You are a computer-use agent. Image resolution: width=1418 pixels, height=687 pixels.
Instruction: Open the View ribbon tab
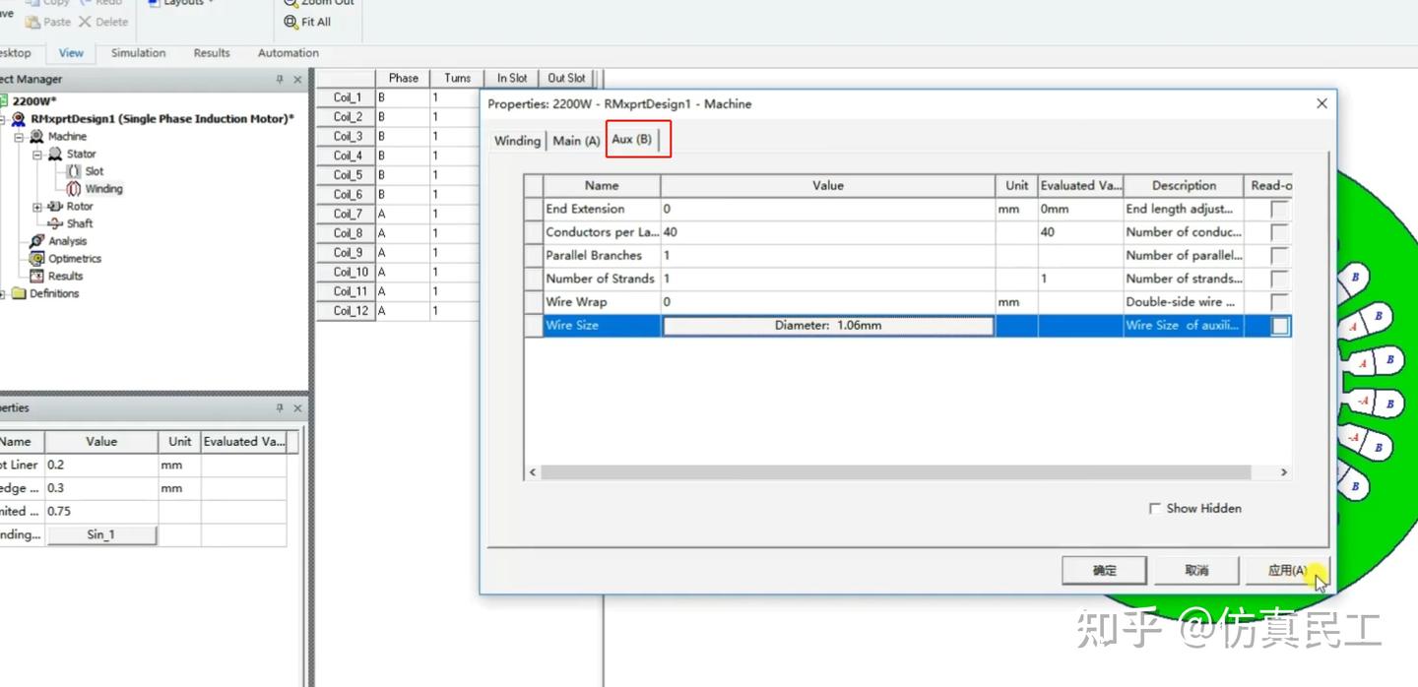[x=71, y=53]
